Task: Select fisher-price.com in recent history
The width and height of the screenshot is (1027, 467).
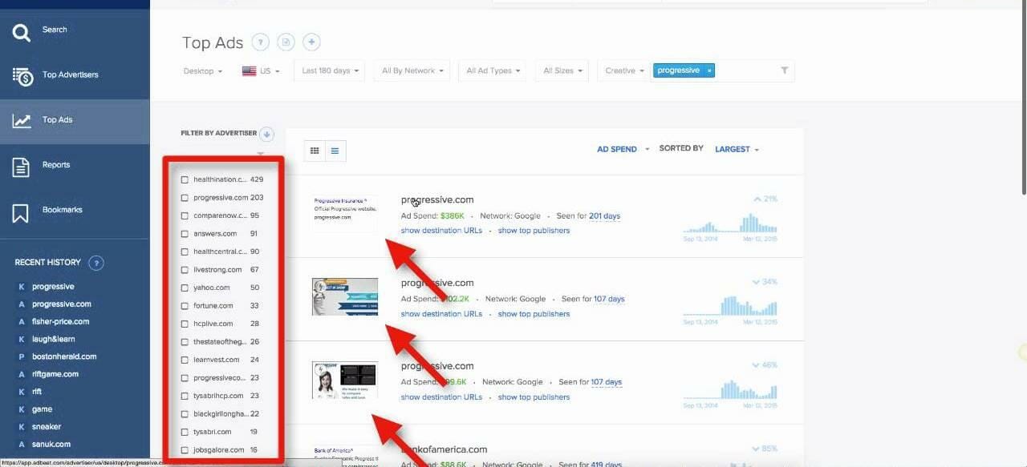Action: click(x=61, y=322)
